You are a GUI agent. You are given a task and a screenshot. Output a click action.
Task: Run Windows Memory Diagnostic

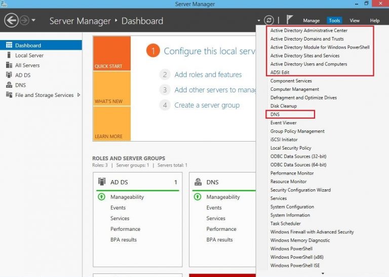point(300,240)
